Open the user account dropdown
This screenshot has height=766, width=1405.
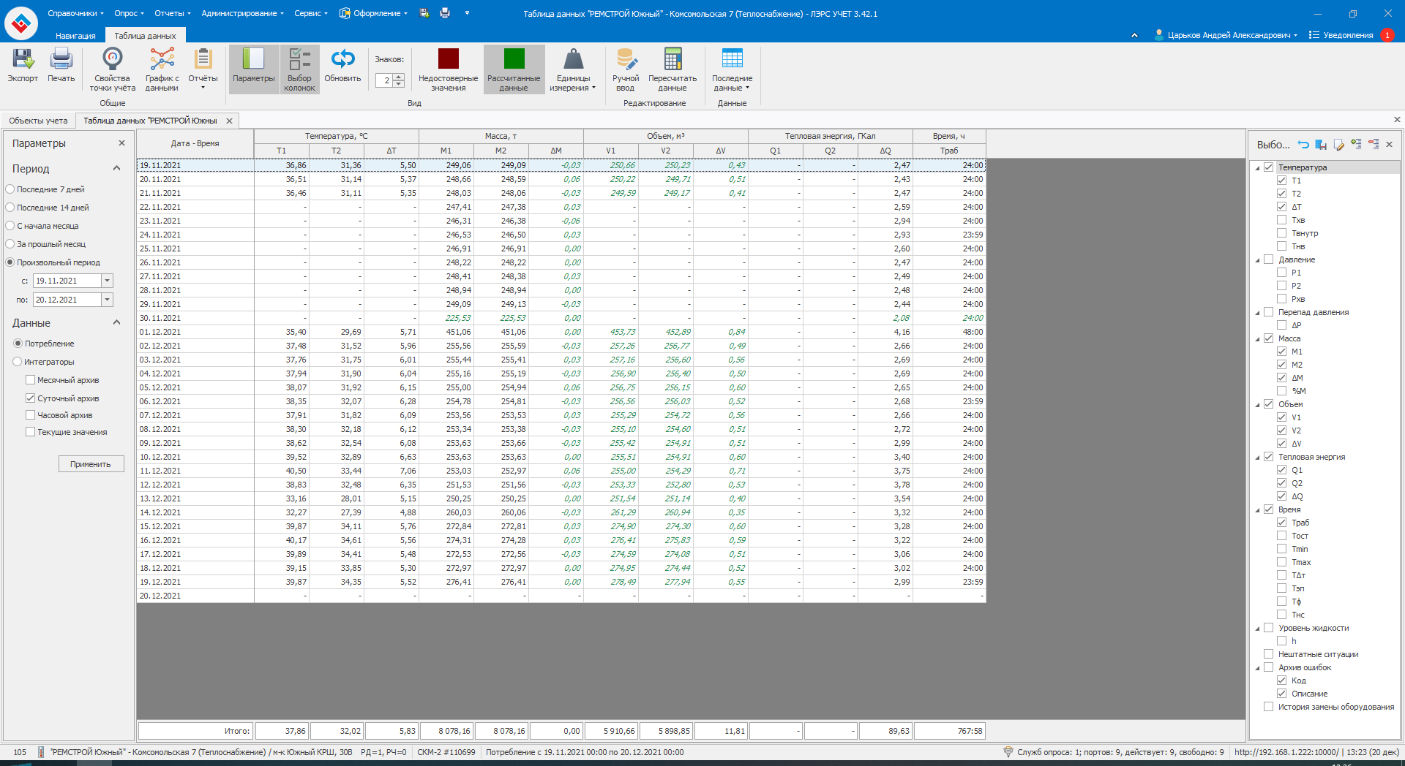[x=1226, y=35]
